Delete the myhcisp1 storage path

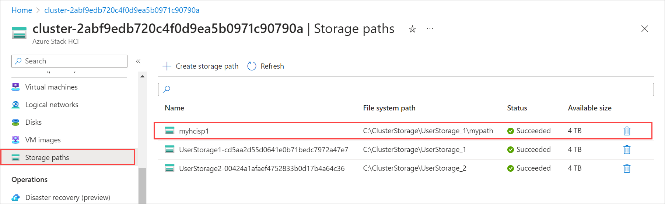627,131
